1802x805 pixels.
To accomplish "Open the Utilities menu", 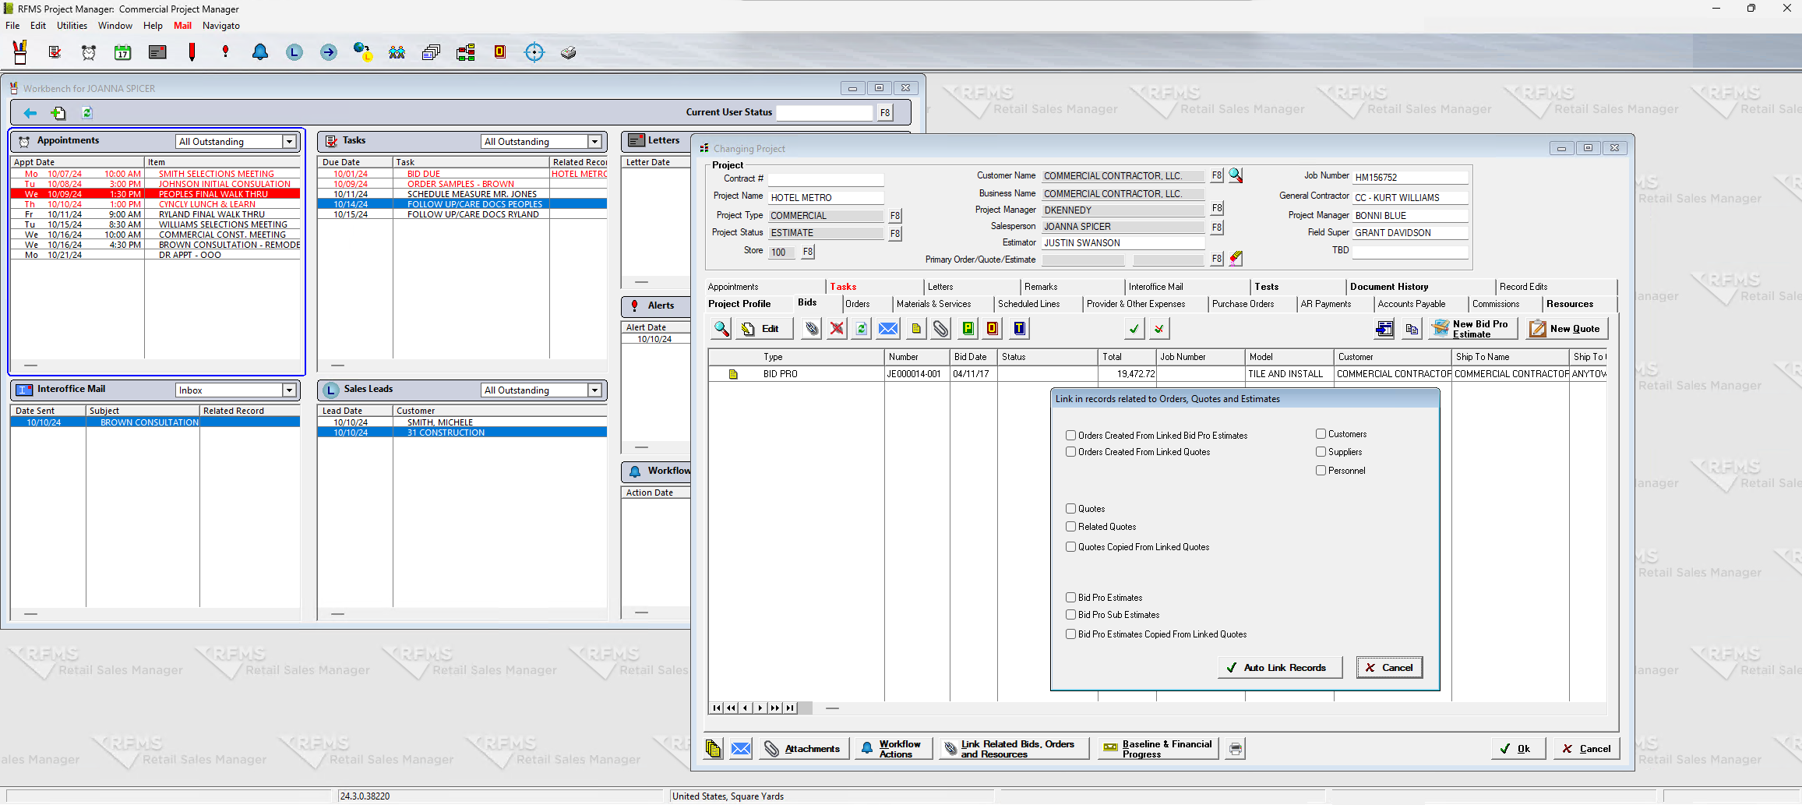I will pos(72,25).
